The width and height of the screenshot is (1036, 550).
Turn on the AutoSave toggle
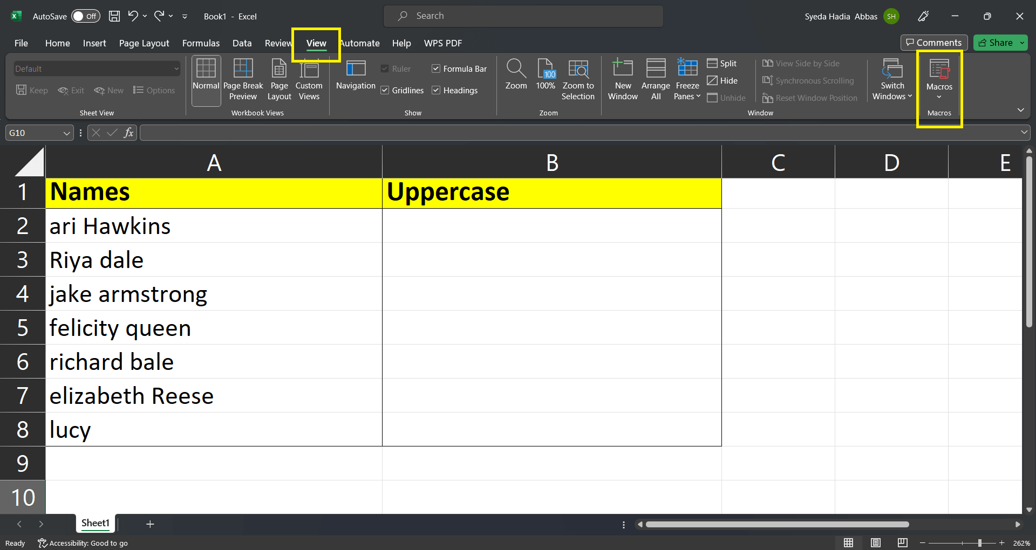click(x=85, y=16)
